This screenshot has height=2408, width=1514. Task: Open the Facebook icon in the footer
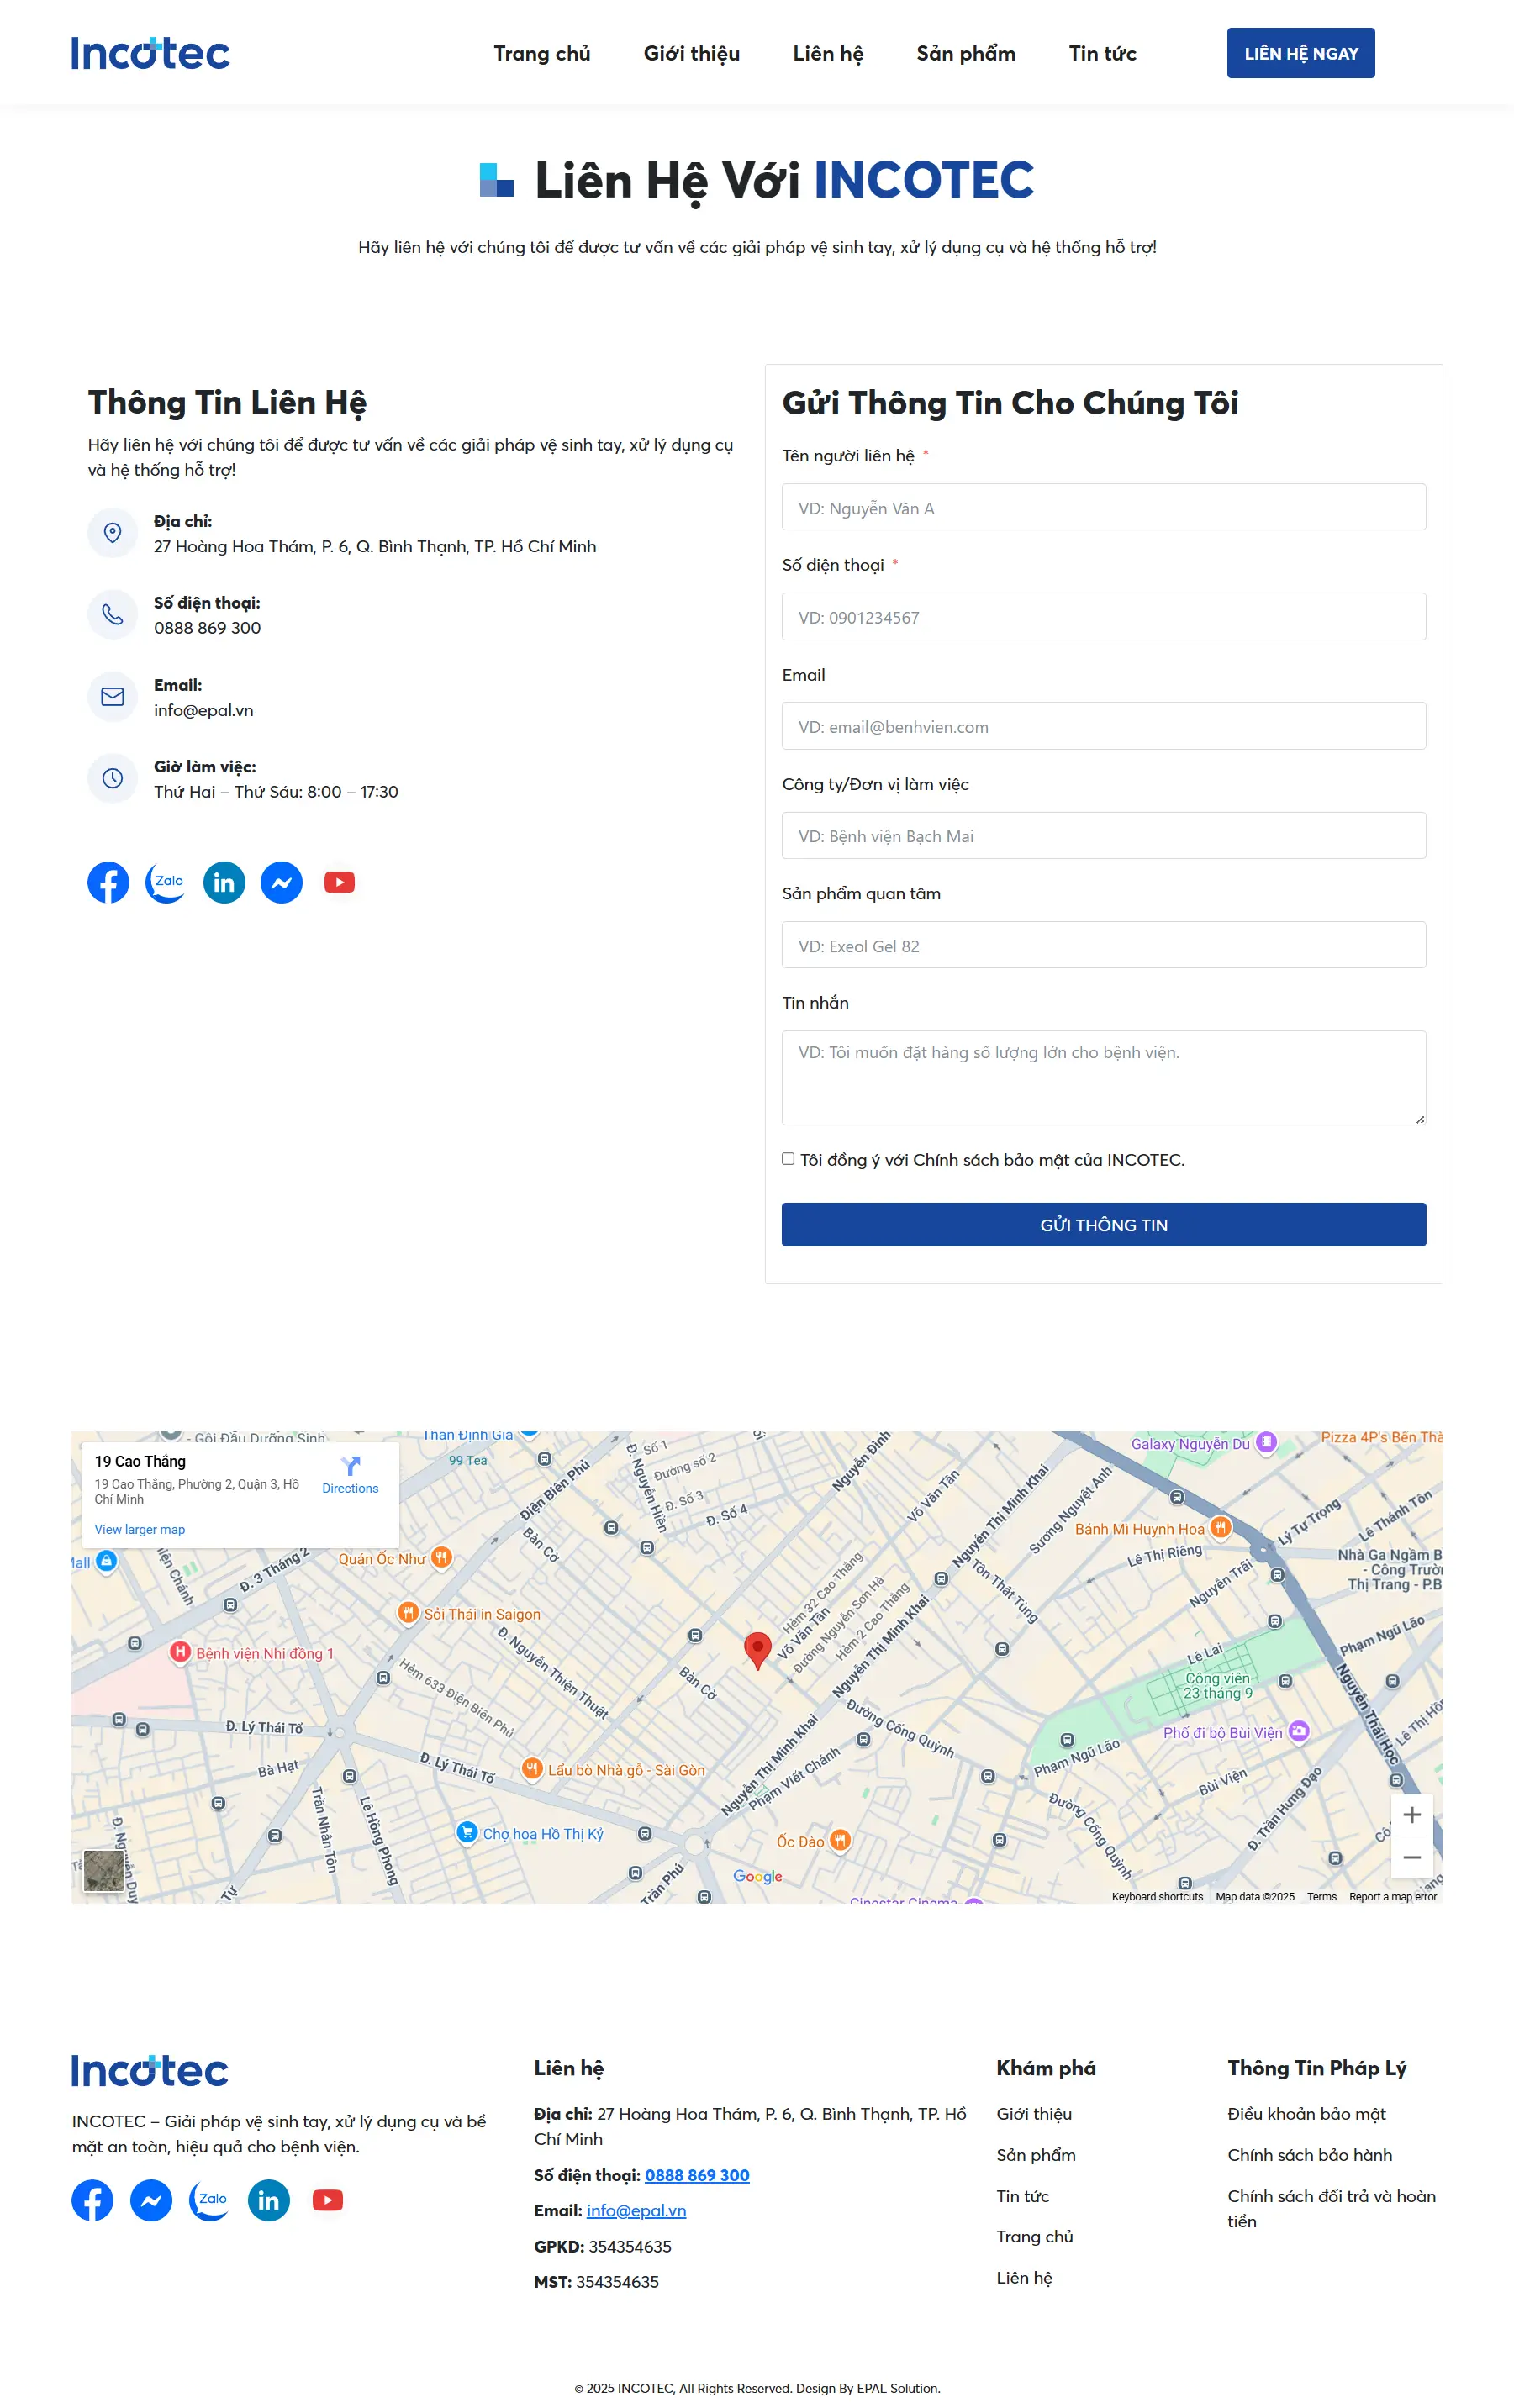pyautogui.click(x=93, y=2200)
